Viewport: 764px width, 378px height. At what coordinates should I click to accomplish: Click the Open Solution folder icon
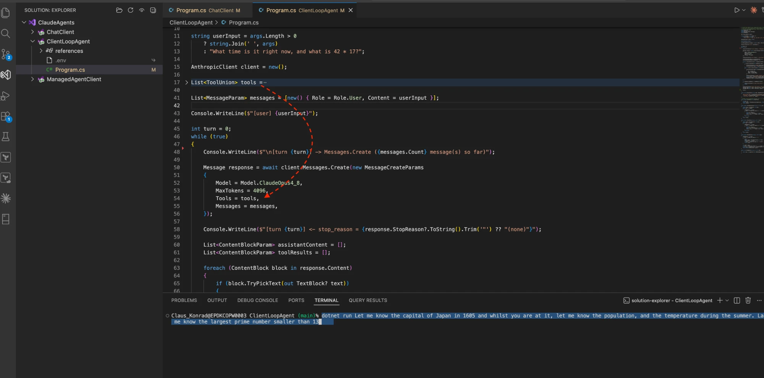click(119, 10)
